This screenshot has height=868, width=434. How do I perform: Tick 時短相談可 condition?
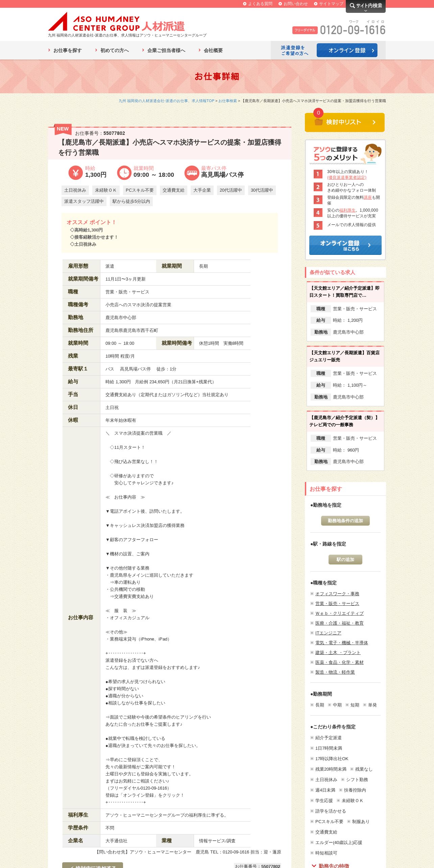[324, 853]
